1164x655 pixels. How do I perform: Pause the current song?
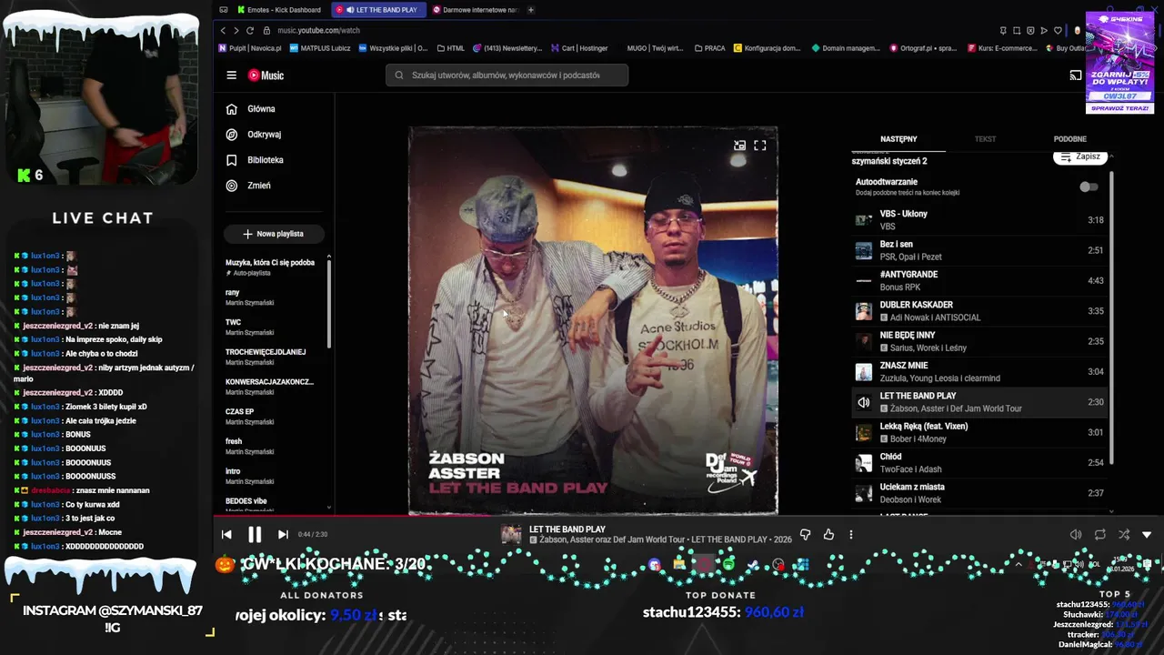[255, 535]
